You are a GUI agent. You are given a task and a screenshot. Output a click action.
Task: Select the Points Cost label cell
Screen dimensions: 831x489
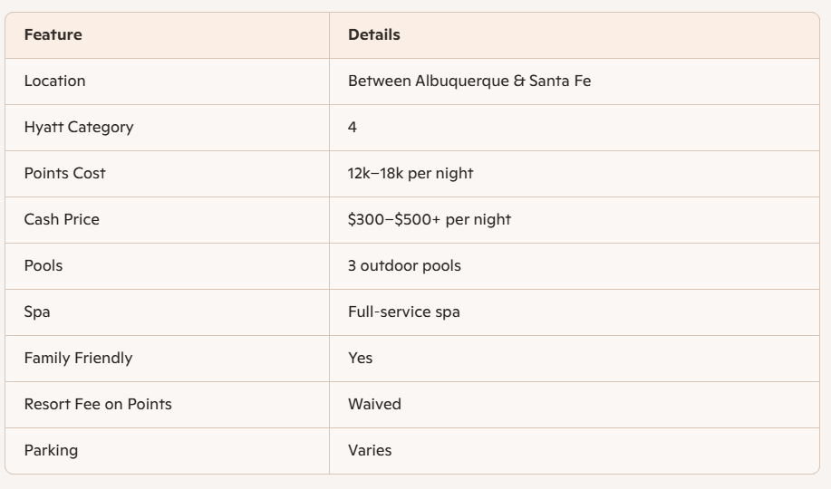[64, 173]
